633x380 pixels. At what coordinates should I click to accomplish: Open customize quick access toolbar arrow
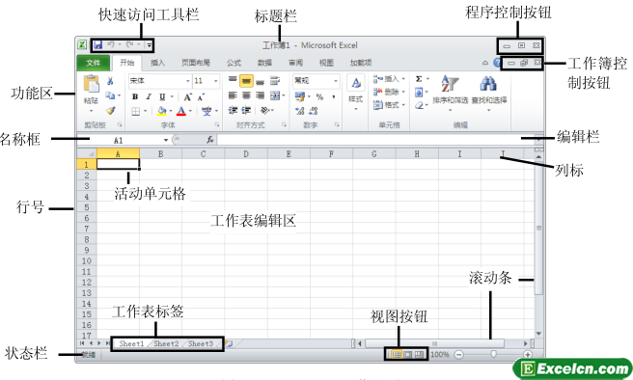point(149,45)
